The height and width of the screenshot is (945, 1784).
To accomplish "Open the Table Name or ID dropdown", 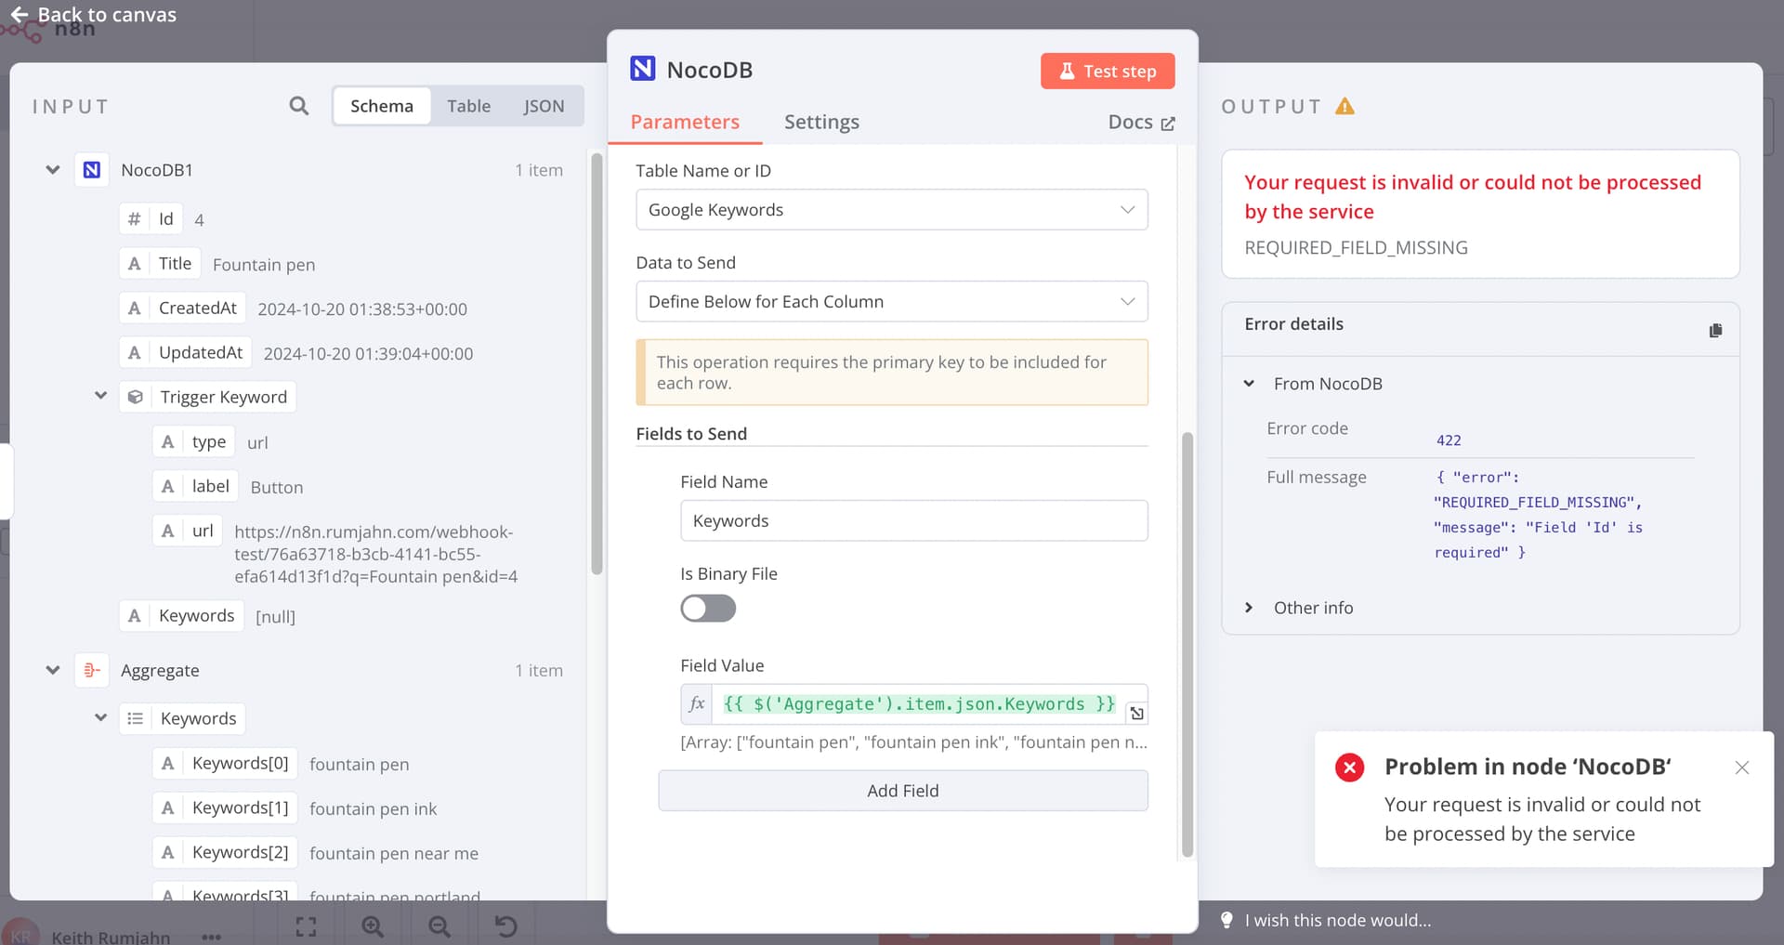I will (x=892, y=210).
